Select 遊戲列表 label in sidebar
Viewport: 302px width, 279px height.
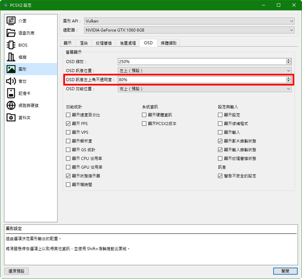[26, 33]
